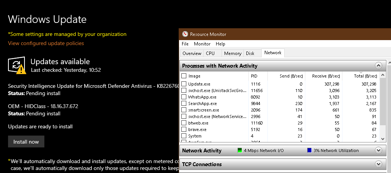Select the SearchApp.exe process name

[202, 103]
